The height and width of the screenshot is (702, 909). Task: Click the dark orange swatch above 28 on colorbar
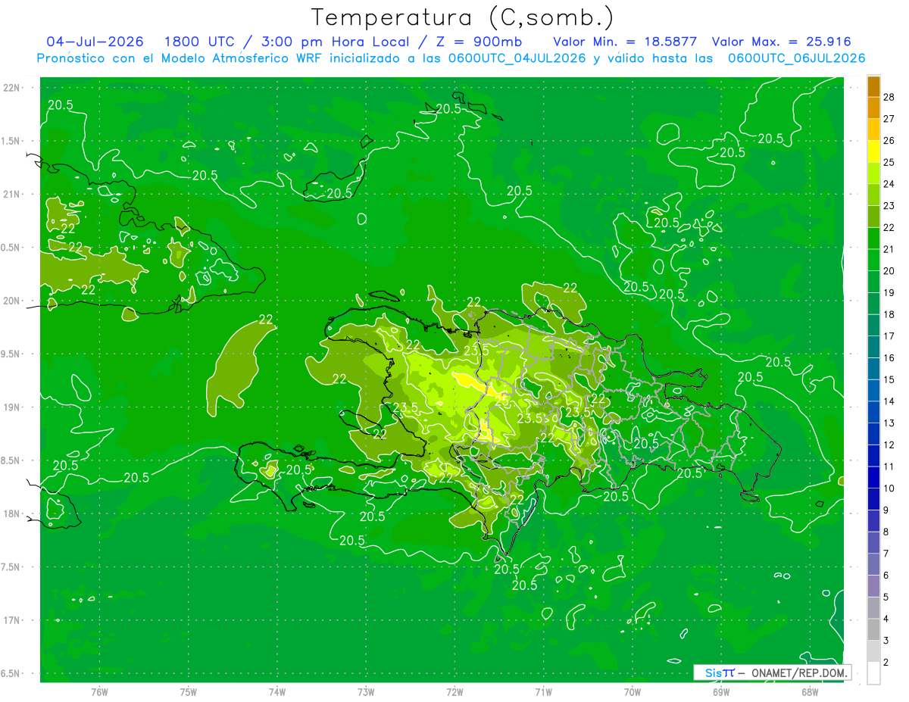[873, 86]
